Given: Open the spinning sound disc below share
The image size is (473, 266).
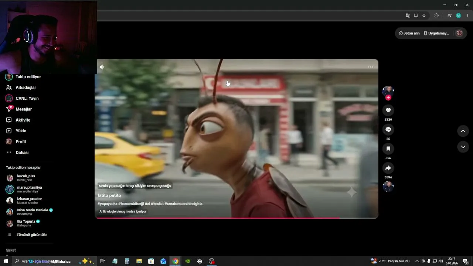Looking at the screenshot, I should (388, 187).
